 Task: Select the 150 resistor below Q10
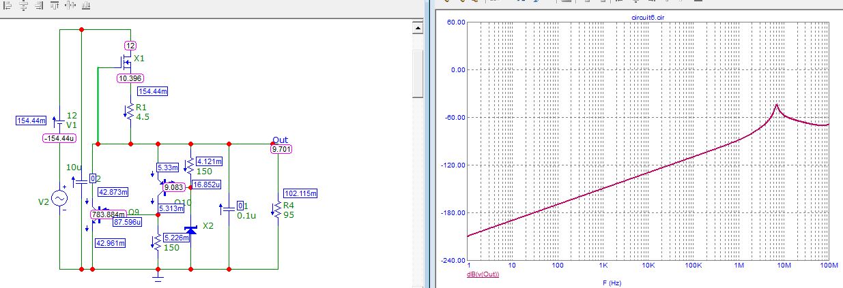pyautogui.click(x=158, y=242)
